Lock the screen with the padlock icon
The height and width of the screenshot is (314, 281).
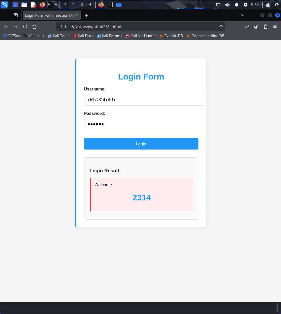[268, 5]
